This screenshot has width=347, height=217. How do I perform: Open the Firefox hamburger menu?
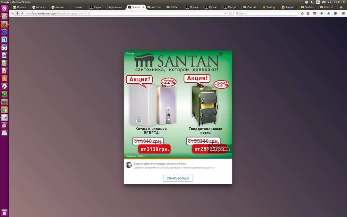[343, 14]
